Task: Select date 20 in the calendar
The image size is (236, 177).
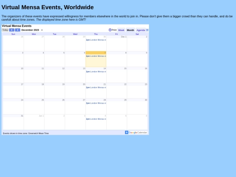Action: [x=84, y=84]
